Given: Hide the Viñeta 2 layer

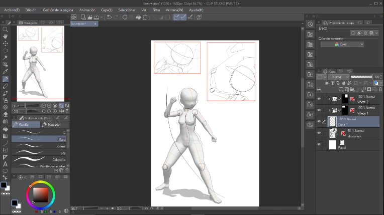Looking at the screenshot, I should coord(319,99).
